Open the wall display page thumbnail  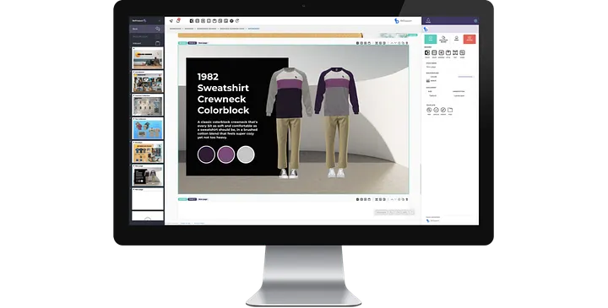pyautogui.click(x=148, y=105)
